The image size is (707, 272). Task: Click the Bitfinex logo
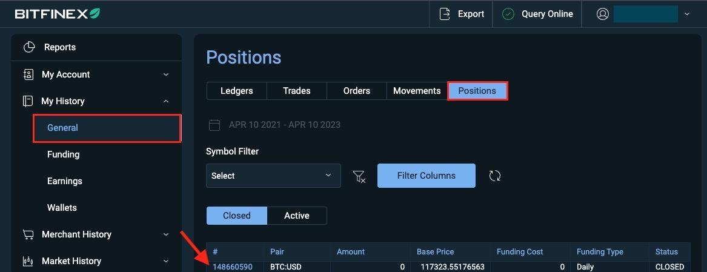coord(58,13)
